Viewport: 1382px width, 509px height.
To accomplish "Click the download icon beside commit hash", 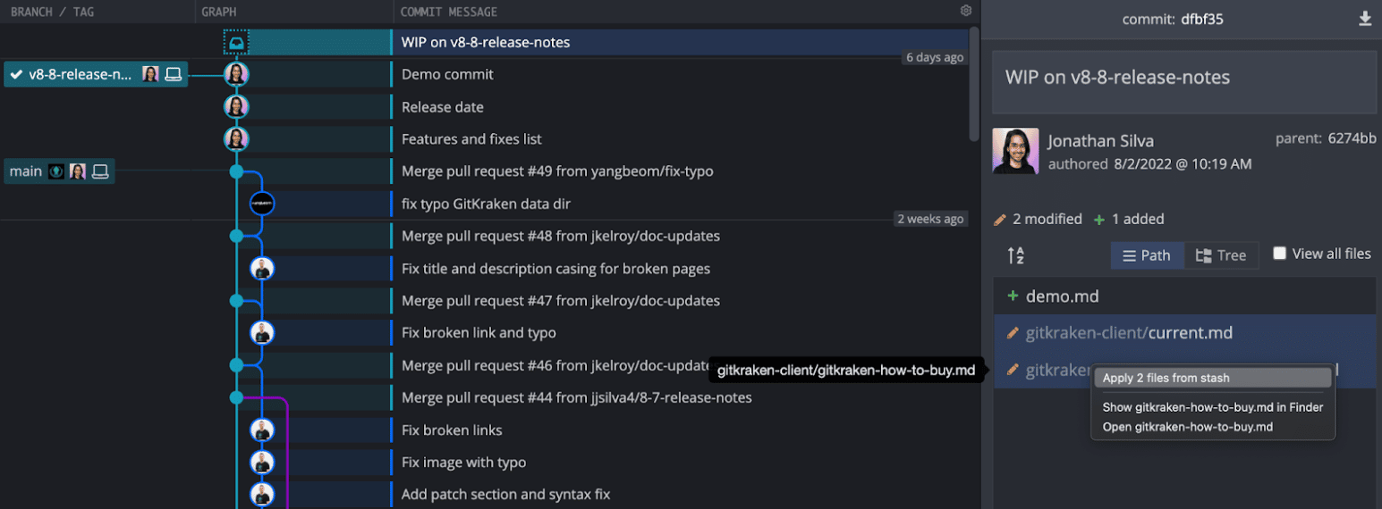I will coord(1365,19).
